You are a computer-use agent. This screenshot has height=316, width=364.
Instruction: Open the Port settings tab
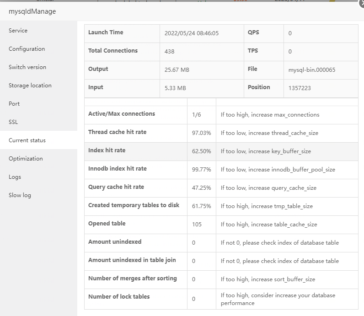pos(14,104)
